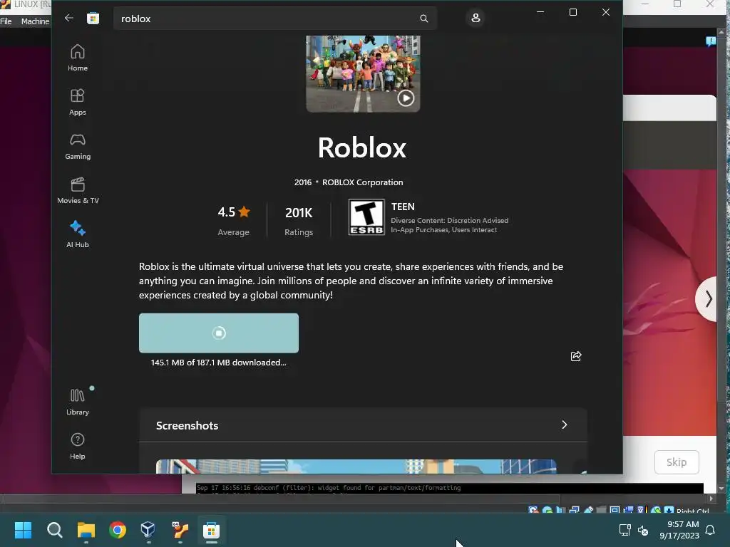Viewport: 730px width, 547px height.
Task: Click In-App Purchases, Users Interact text
Action: click(x=443, y=230)
